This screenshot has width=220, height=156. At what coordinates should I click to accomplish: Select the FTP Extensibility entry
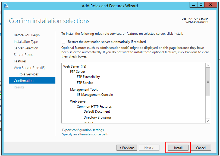pos(88,77)
